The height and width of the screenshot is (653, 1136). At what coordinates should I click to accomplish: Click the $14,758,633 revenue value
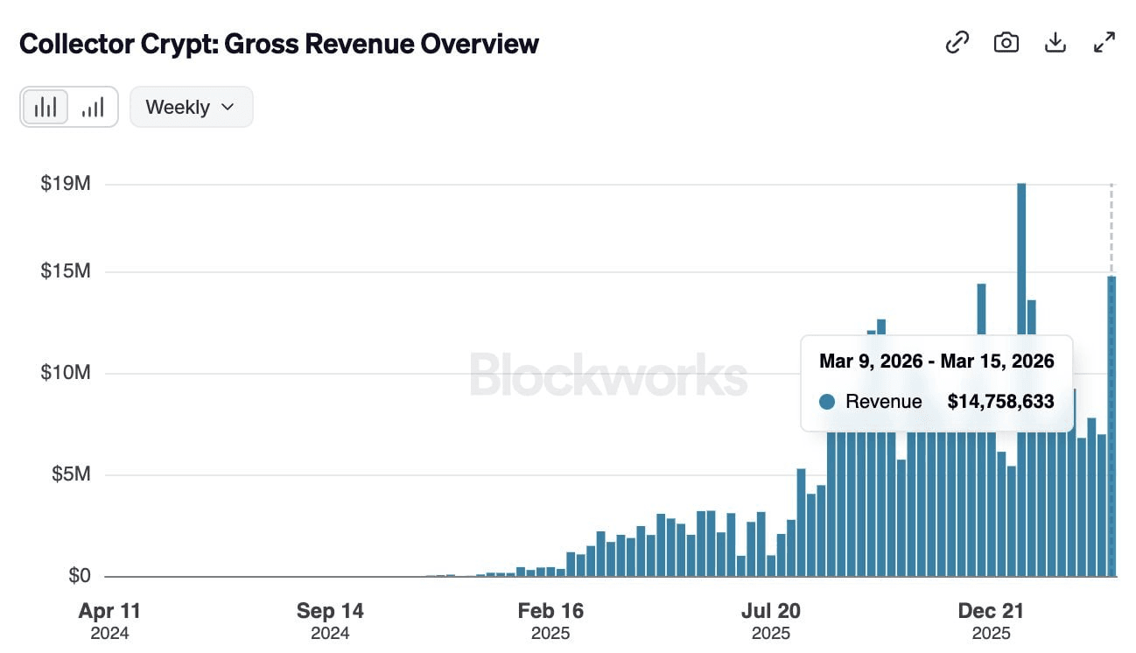(x=1000, y=402)
